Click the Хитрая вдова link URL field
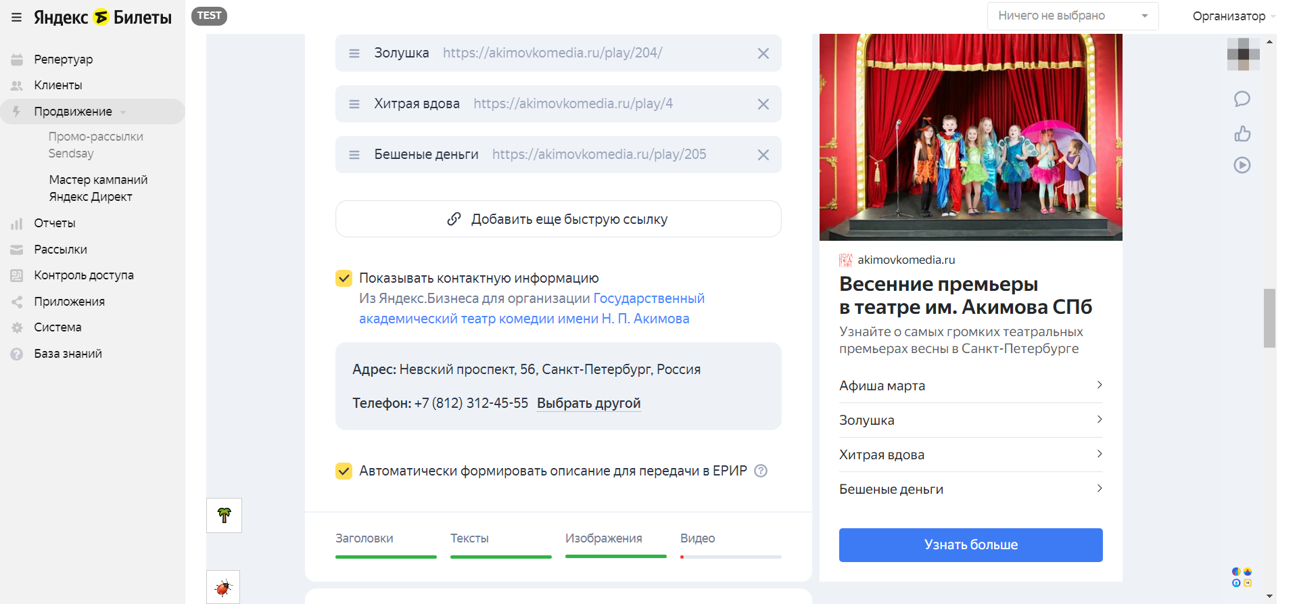The height and width of the screenshot is (604, 1297). point(573,103)
